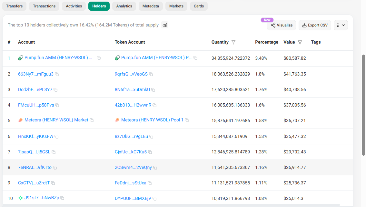The image size is (366, 207).
Task: Click the Meteora flame logo in row 5
Action: [x=21, y=120]
